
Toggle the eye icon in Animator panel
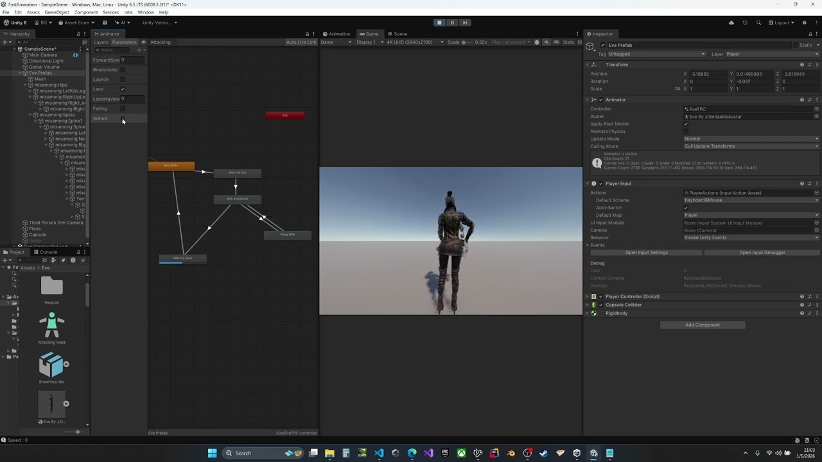(143, 42)
